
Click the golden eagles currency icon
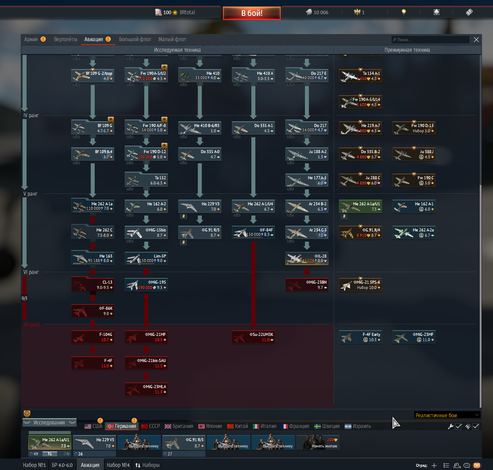pos(357,12)
